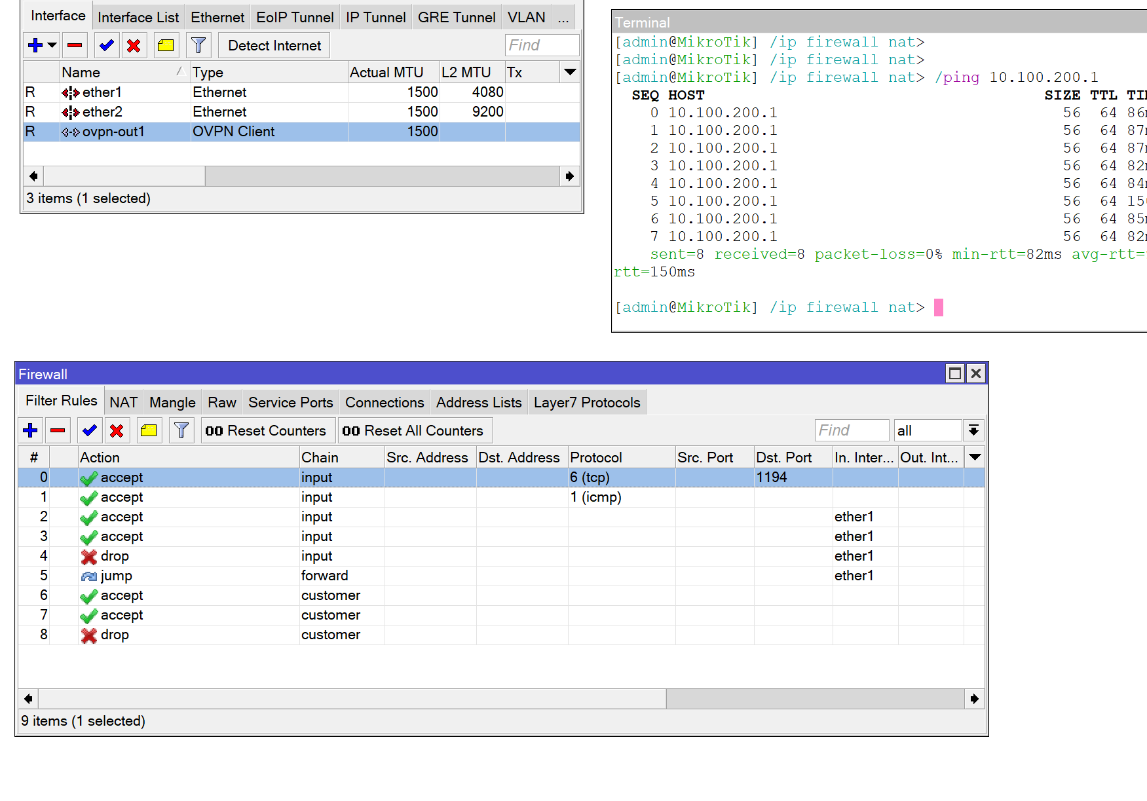Maximize the Firewall window
The image size is (1147, 801).
[955, 373]
